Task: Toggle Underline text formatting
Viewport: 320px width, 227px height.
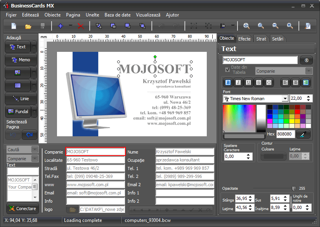Action: point(248,82)
